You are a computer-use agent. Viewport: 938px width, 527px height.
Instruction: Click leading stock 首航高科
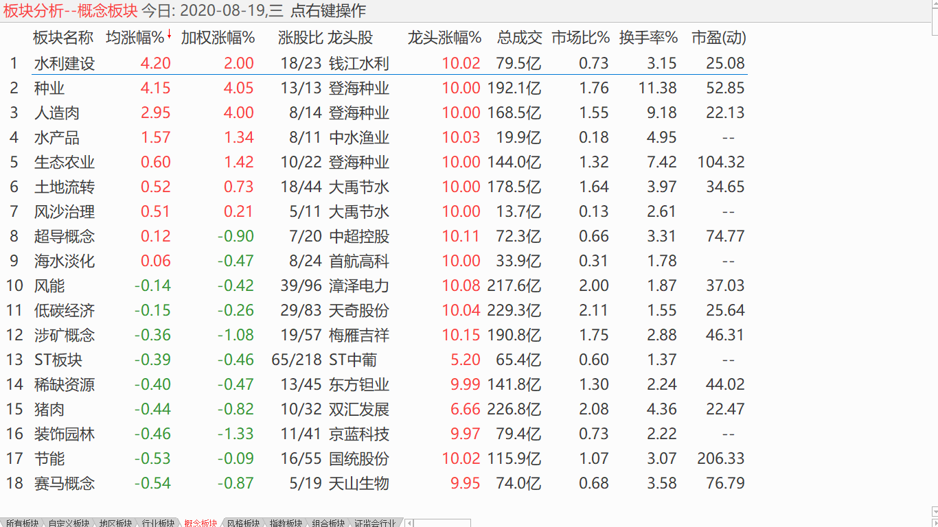[x=359, y=261]
